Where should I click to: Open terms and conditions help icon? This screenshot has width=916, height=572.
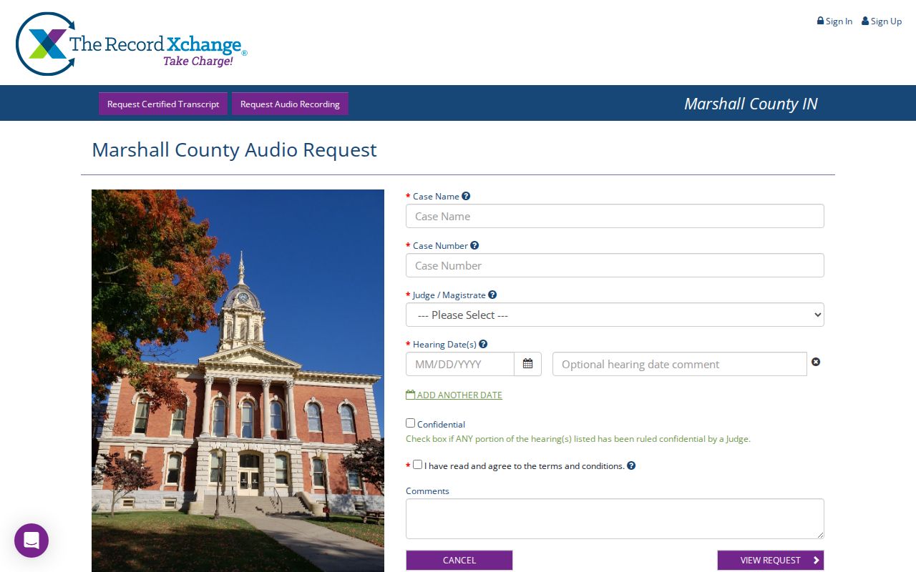point(631,465)
